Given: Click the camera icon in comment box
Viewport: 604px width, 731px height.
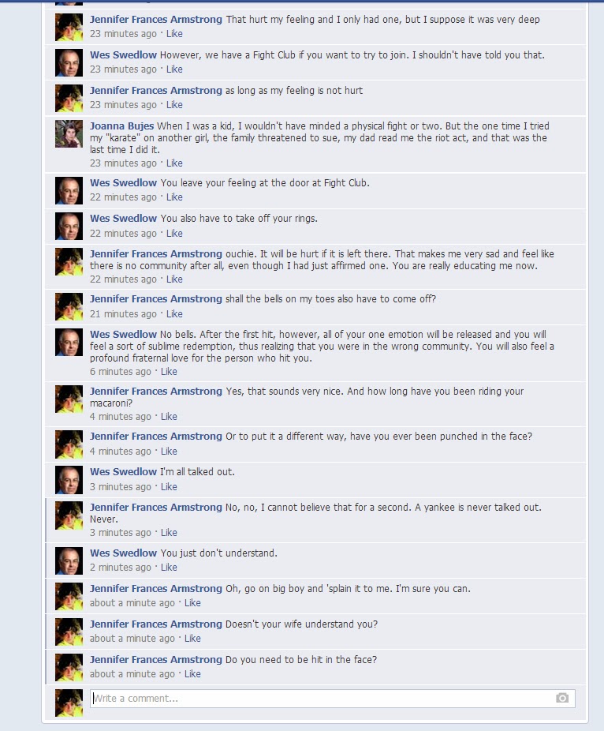Looking at the screenshot, I should pyautogui.click(x=562, y=698).
